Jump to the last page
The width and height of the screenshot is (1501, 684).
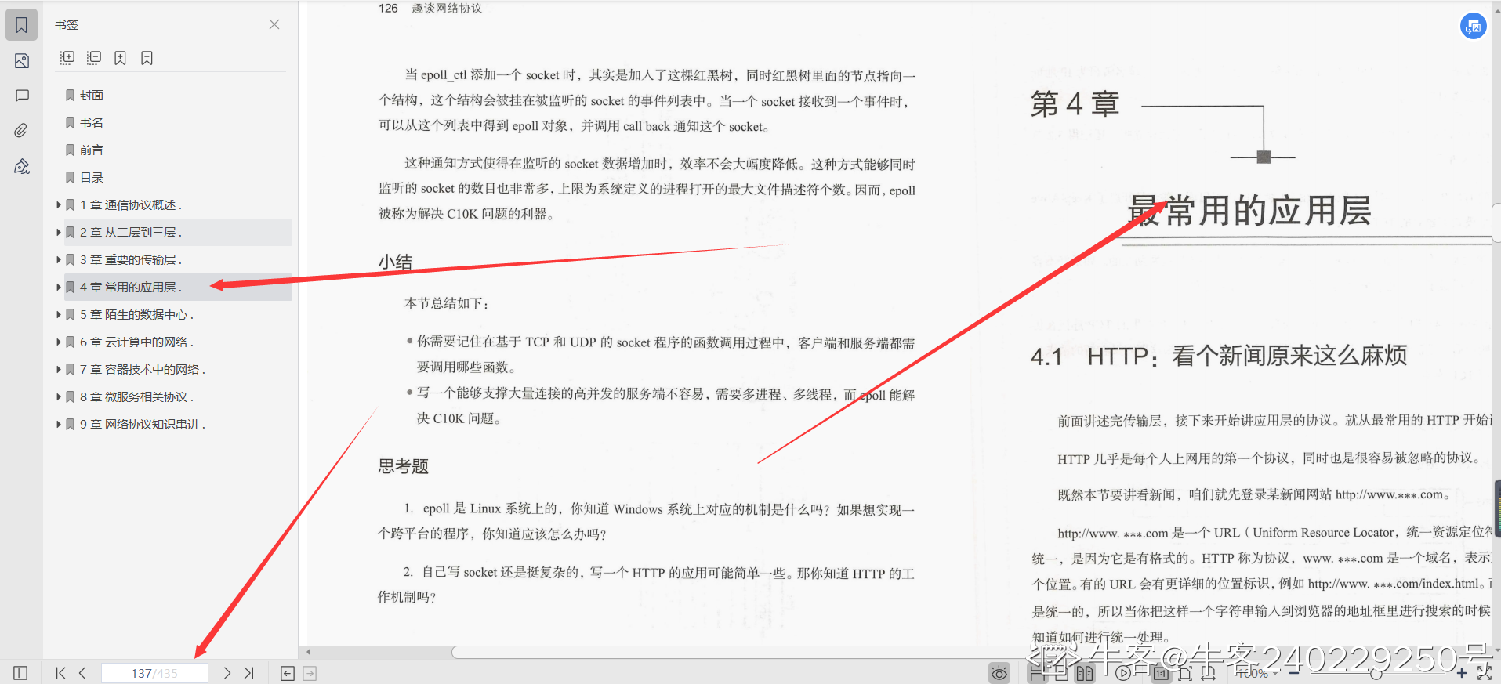coord(249,673)
